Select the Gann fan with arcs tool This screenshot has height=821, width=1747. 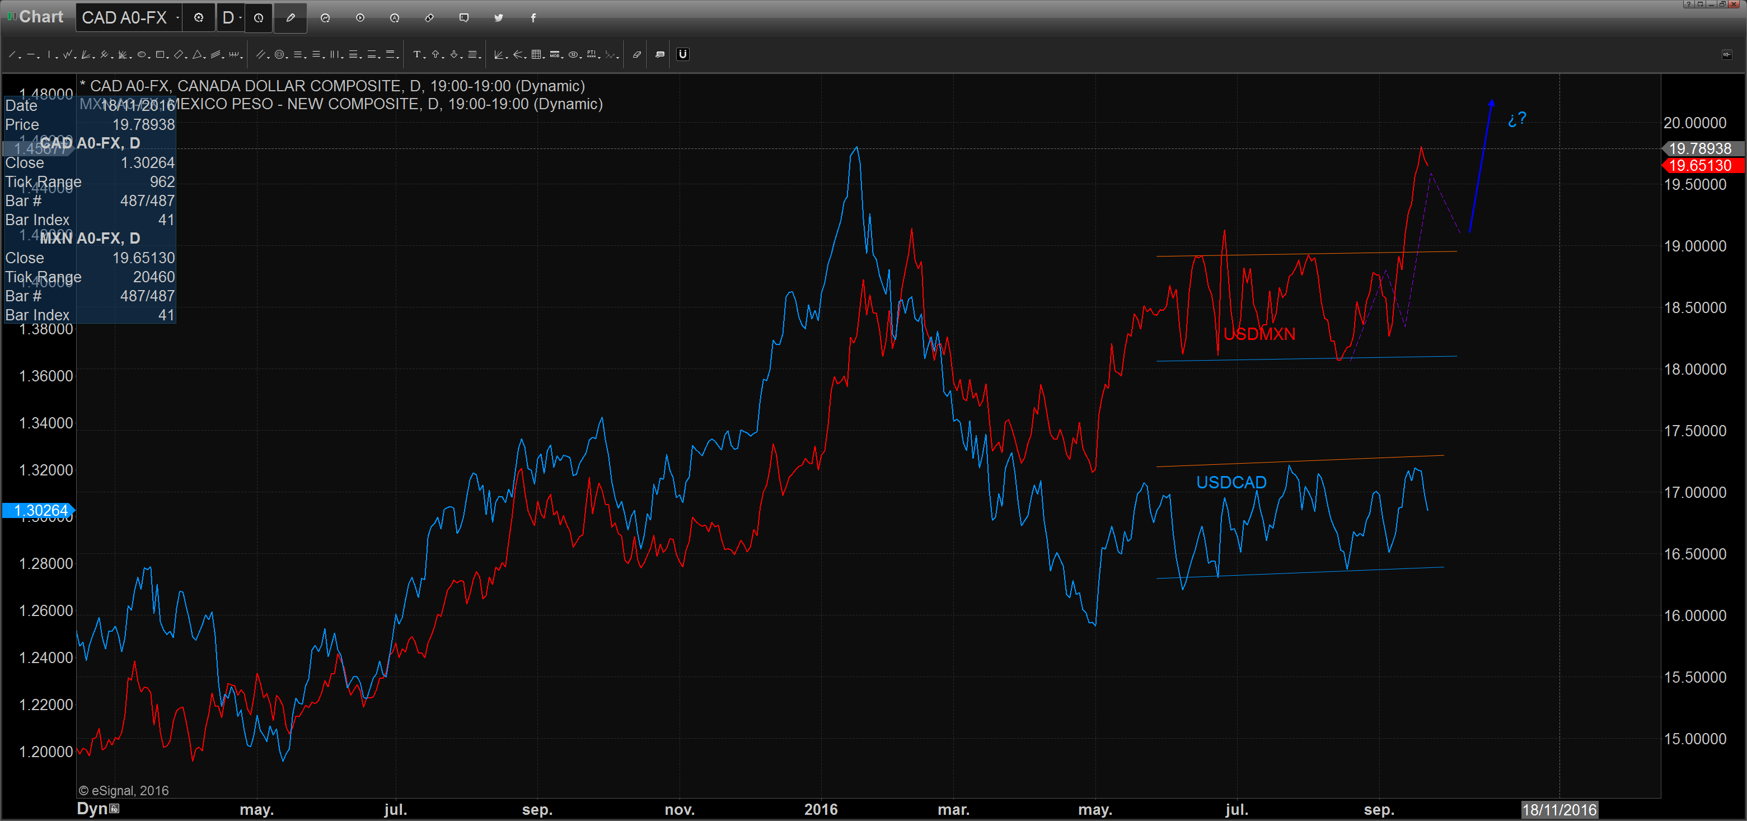coord(123,54)
